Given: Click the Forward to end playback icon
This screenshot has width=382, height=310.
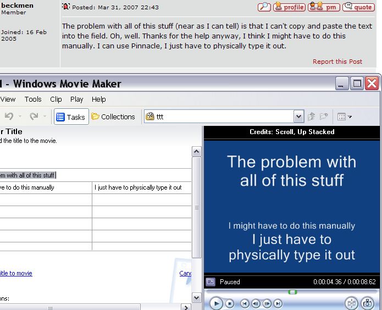Looking at the screenshot, I should (x=278, y=303).
